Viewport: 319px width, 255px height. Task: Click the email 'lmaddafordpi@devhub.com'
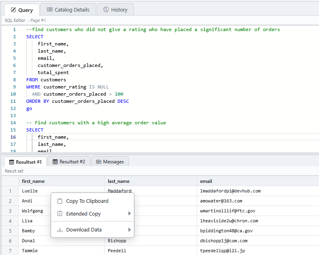pos(230,191)
